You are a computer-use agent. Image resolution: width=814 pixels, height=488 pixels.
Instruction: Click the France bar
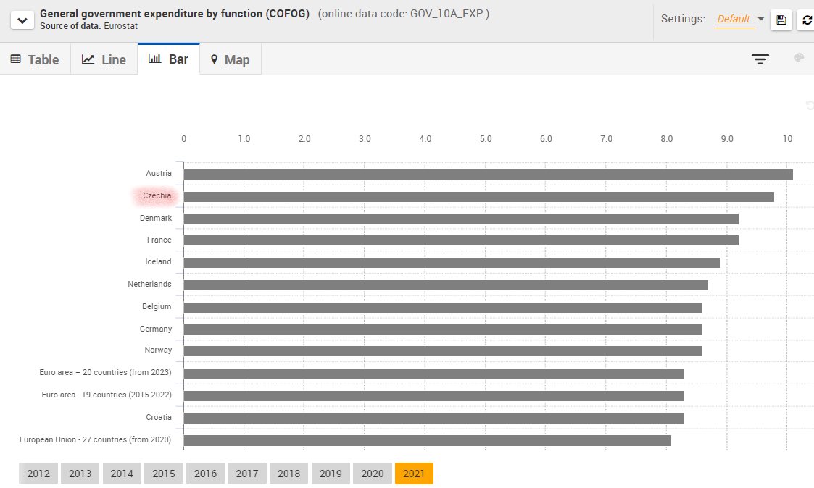461,240
